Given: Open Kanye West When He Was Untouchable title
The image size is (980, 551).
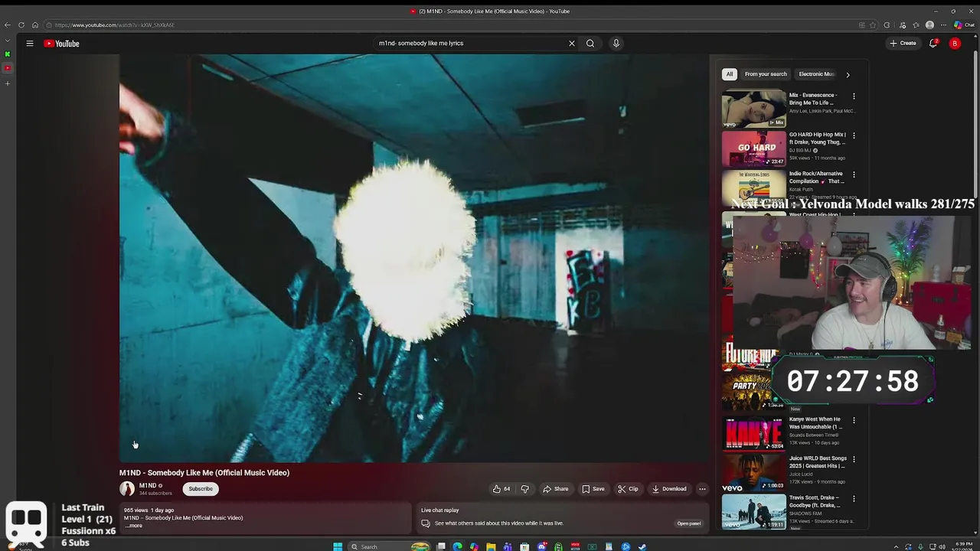Looking at the screenshot, I should 815,423.
